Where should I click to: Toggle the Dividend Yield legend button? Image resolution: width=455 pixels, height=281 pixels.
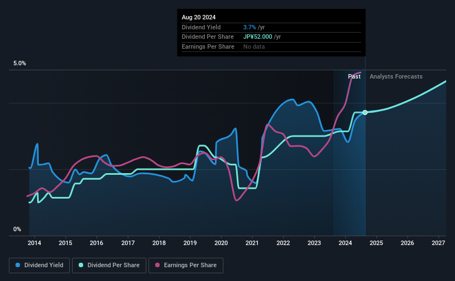(x=39, y=266)
